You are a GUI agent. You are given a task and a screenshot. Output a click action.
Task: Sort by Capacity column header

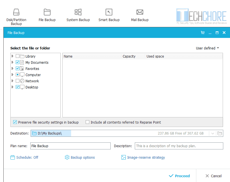tap(133, 56)
